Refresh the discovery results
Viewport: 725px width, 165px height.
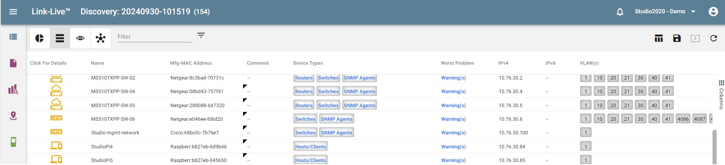pos(714,38)
